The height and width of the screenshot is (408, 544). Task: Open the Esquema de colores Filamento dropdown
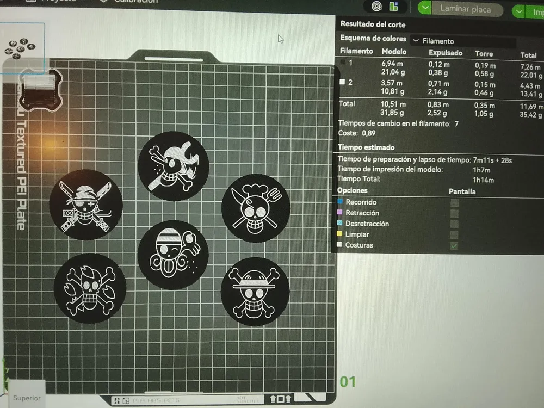click(463, 41)
